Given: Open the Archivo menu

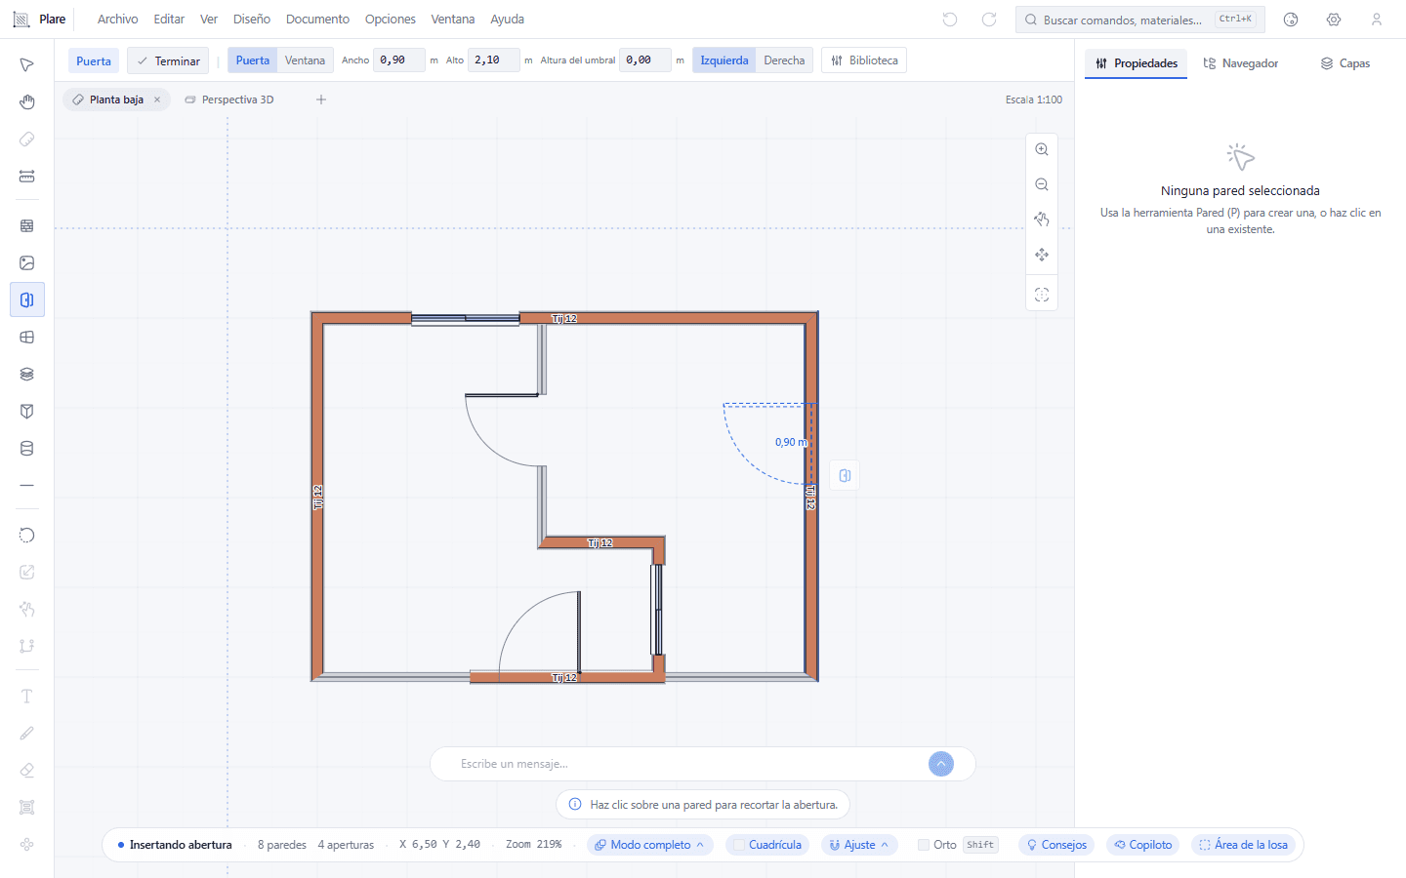Looking at the screenshot, I should [x=117, y=20].
